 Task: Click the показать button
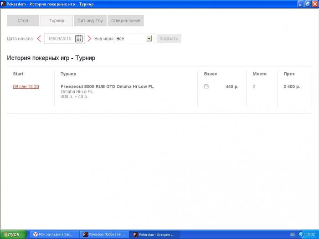[169, 39]
